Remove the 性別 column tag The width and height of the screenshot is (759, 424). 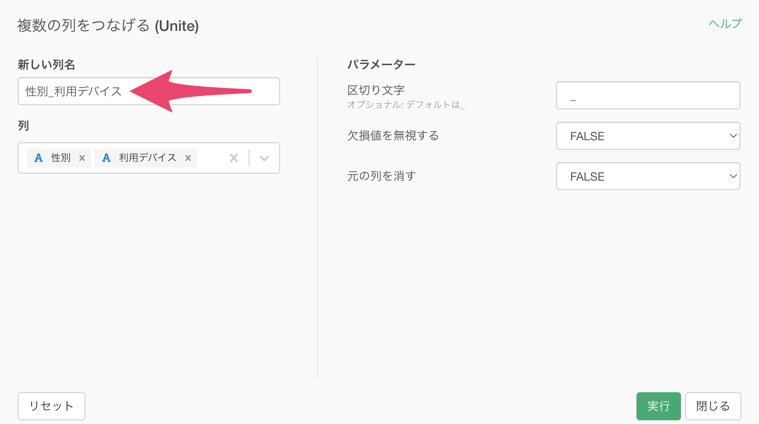(82, 158)
